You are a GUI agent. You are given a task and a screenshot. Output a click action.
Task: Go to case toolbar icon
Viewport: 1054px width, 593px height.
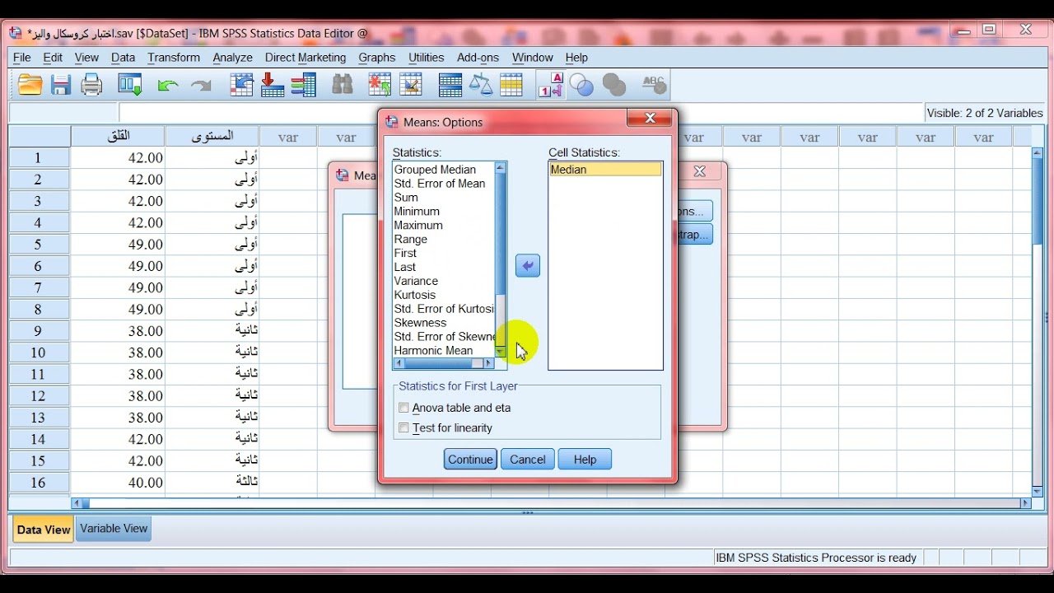(241, 85)
